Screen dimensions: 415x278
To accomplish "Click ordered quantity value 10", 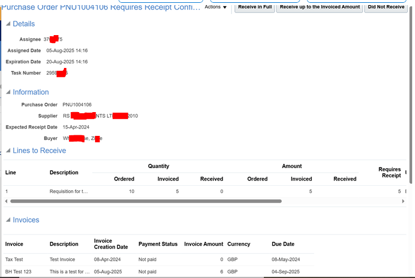I will [131, 191].
